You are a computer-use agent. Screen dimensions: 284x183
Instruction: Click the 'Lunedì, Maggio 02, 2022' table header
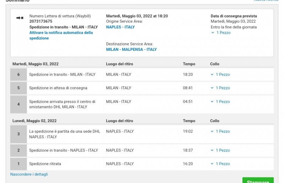coord(34,121)
